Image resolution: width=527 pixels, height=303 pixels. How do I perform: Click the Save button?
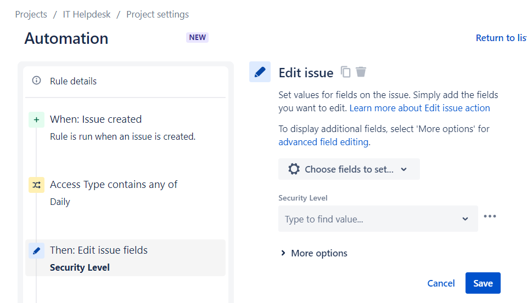click(483, 283)
